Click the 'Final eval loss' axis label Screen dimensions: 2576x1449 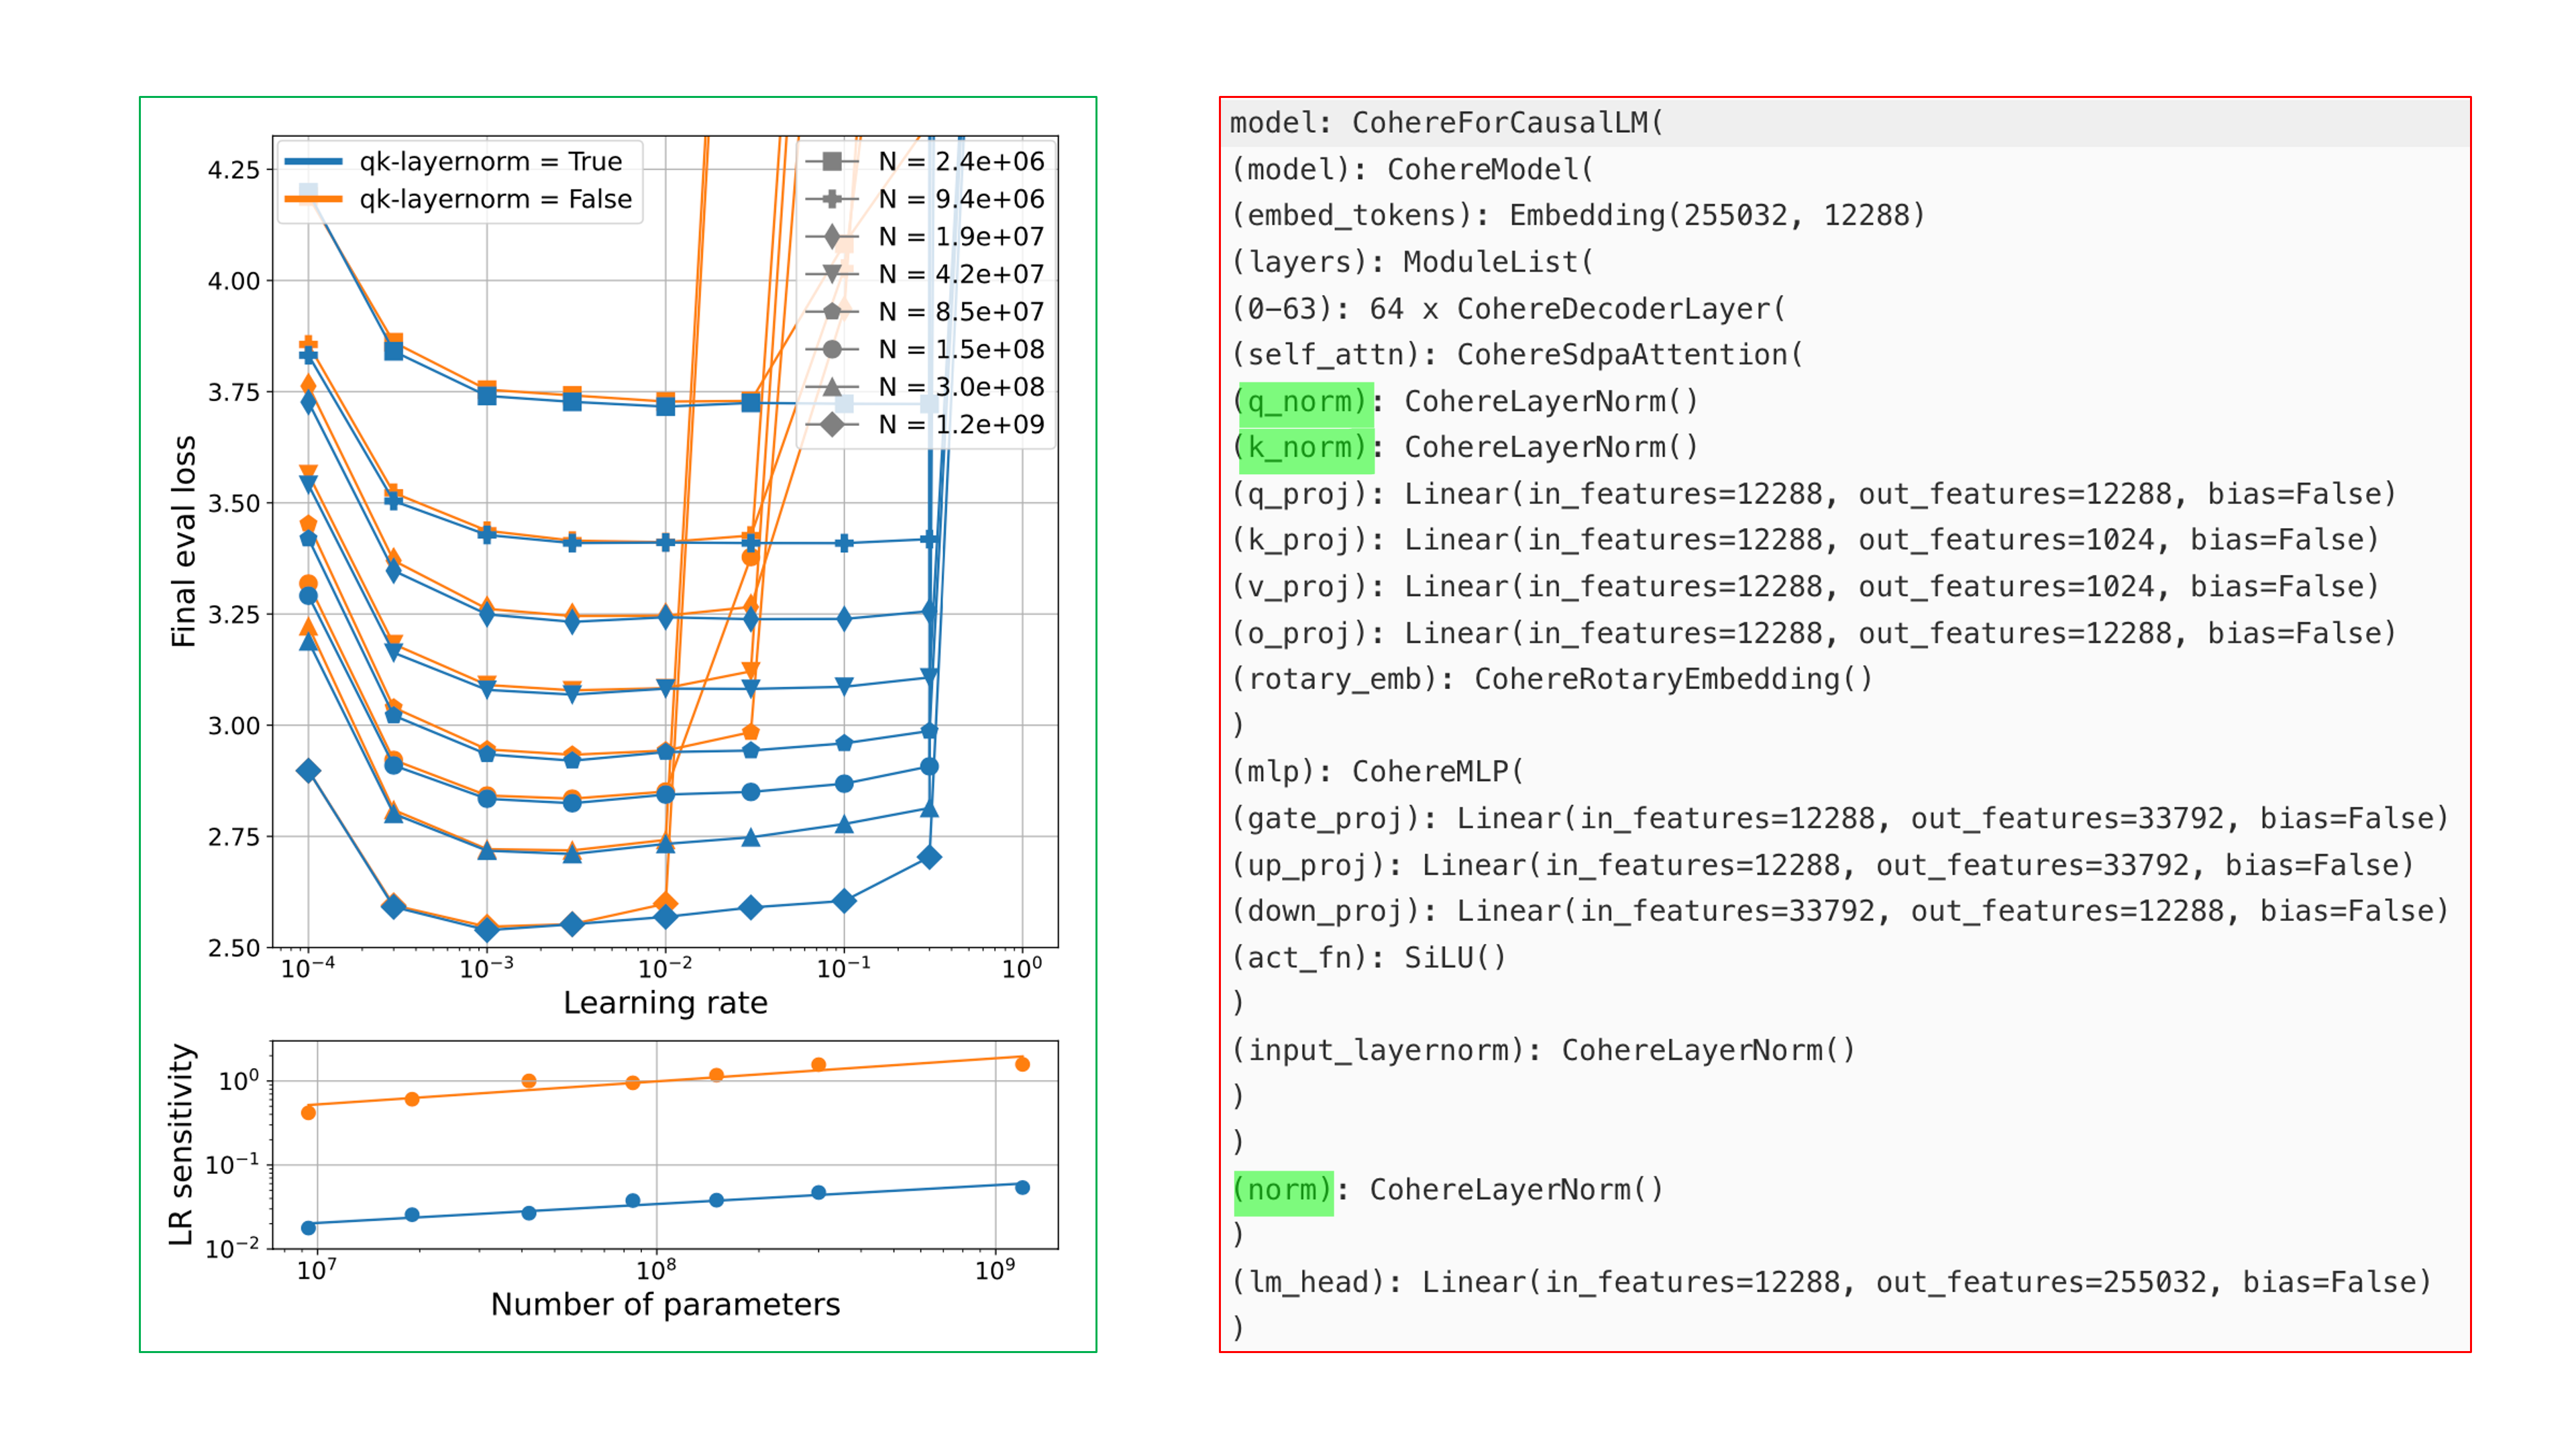click(184, 541)
